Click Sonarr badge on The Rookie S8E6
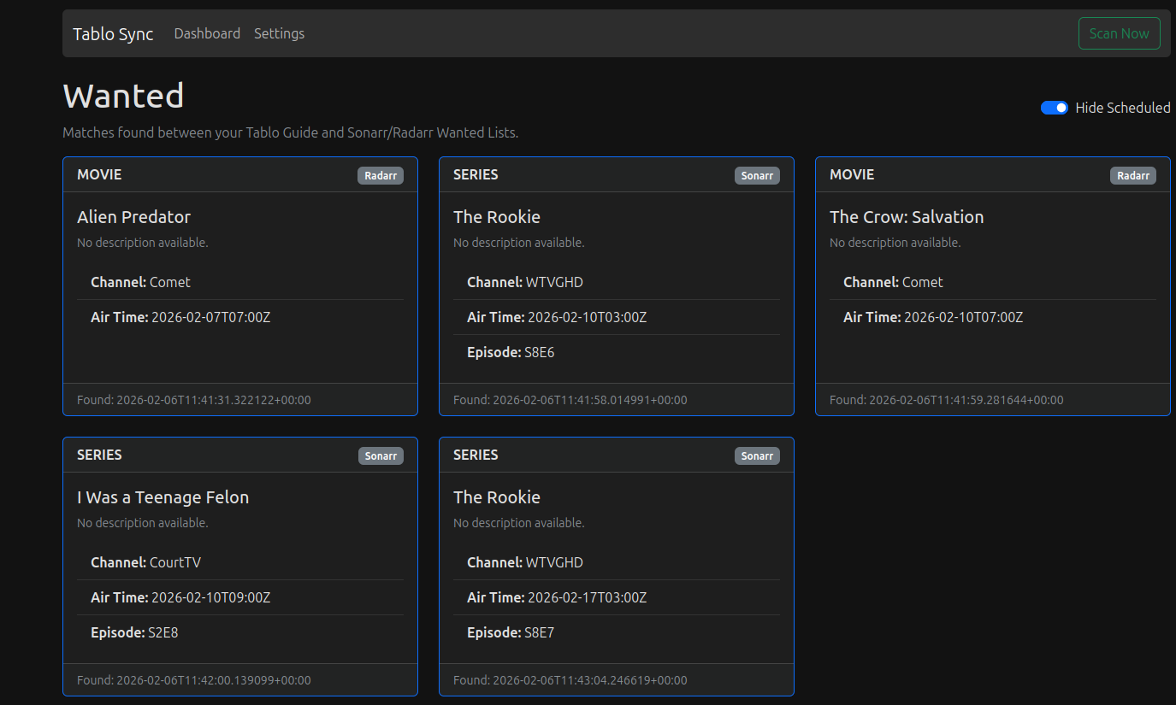The image size is (1176, 705). (757, 175)
